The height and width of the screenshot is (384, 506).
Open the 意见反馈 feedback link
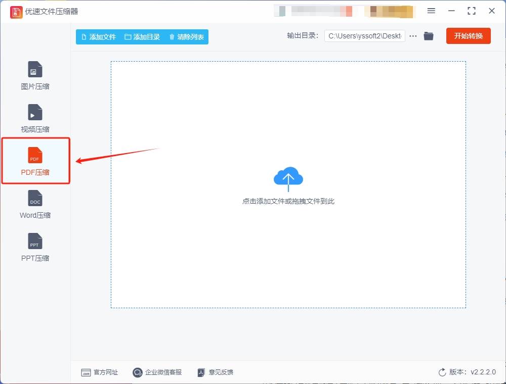[x=215, y=372]
